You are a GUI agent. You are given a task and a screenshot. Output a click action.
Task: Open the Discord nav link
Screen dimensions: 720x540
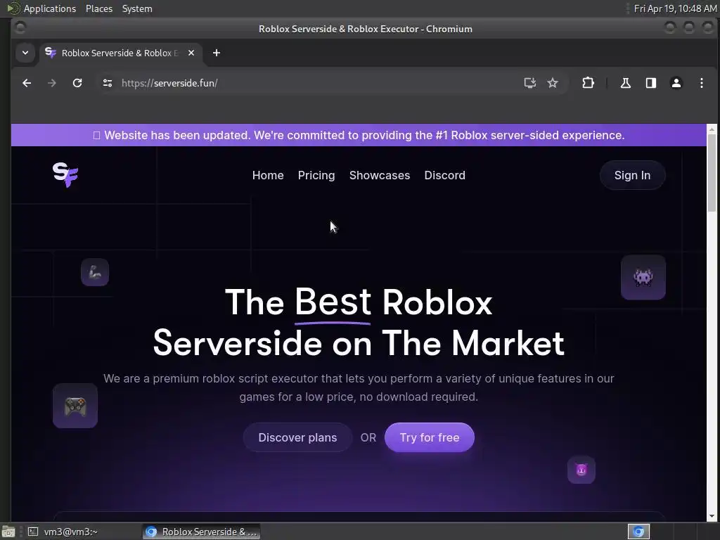click(x=444, y=175)
